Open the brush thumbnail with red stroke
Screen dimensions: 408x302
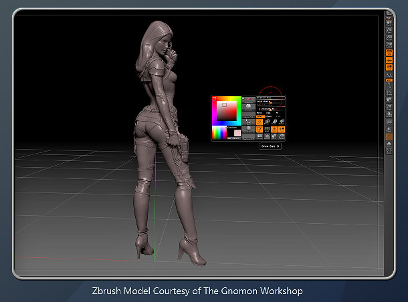tap(249, 100)
